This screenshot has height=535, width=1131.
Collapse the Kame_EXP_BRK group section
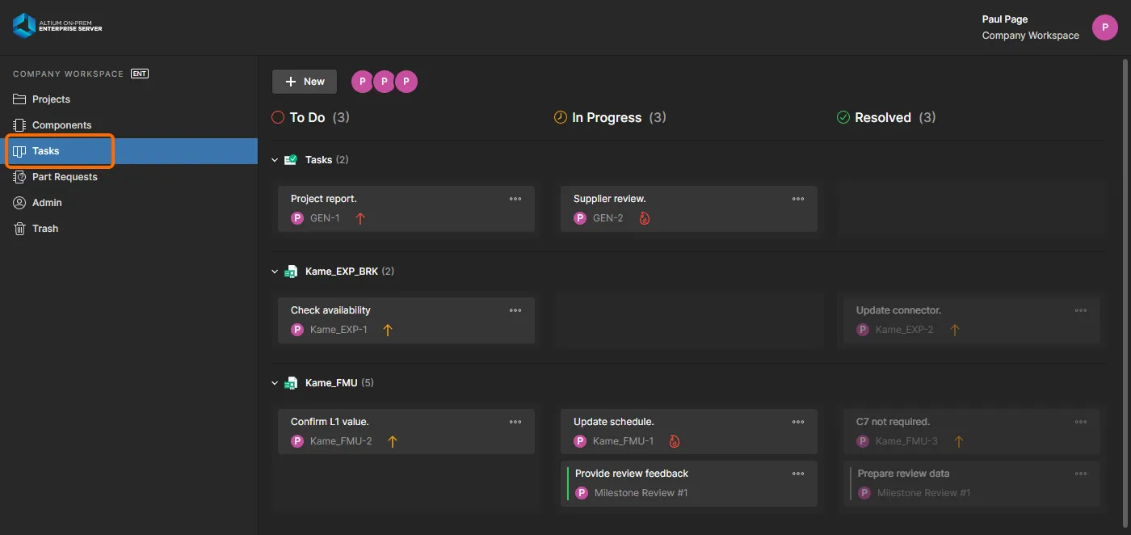coord(275,272)
